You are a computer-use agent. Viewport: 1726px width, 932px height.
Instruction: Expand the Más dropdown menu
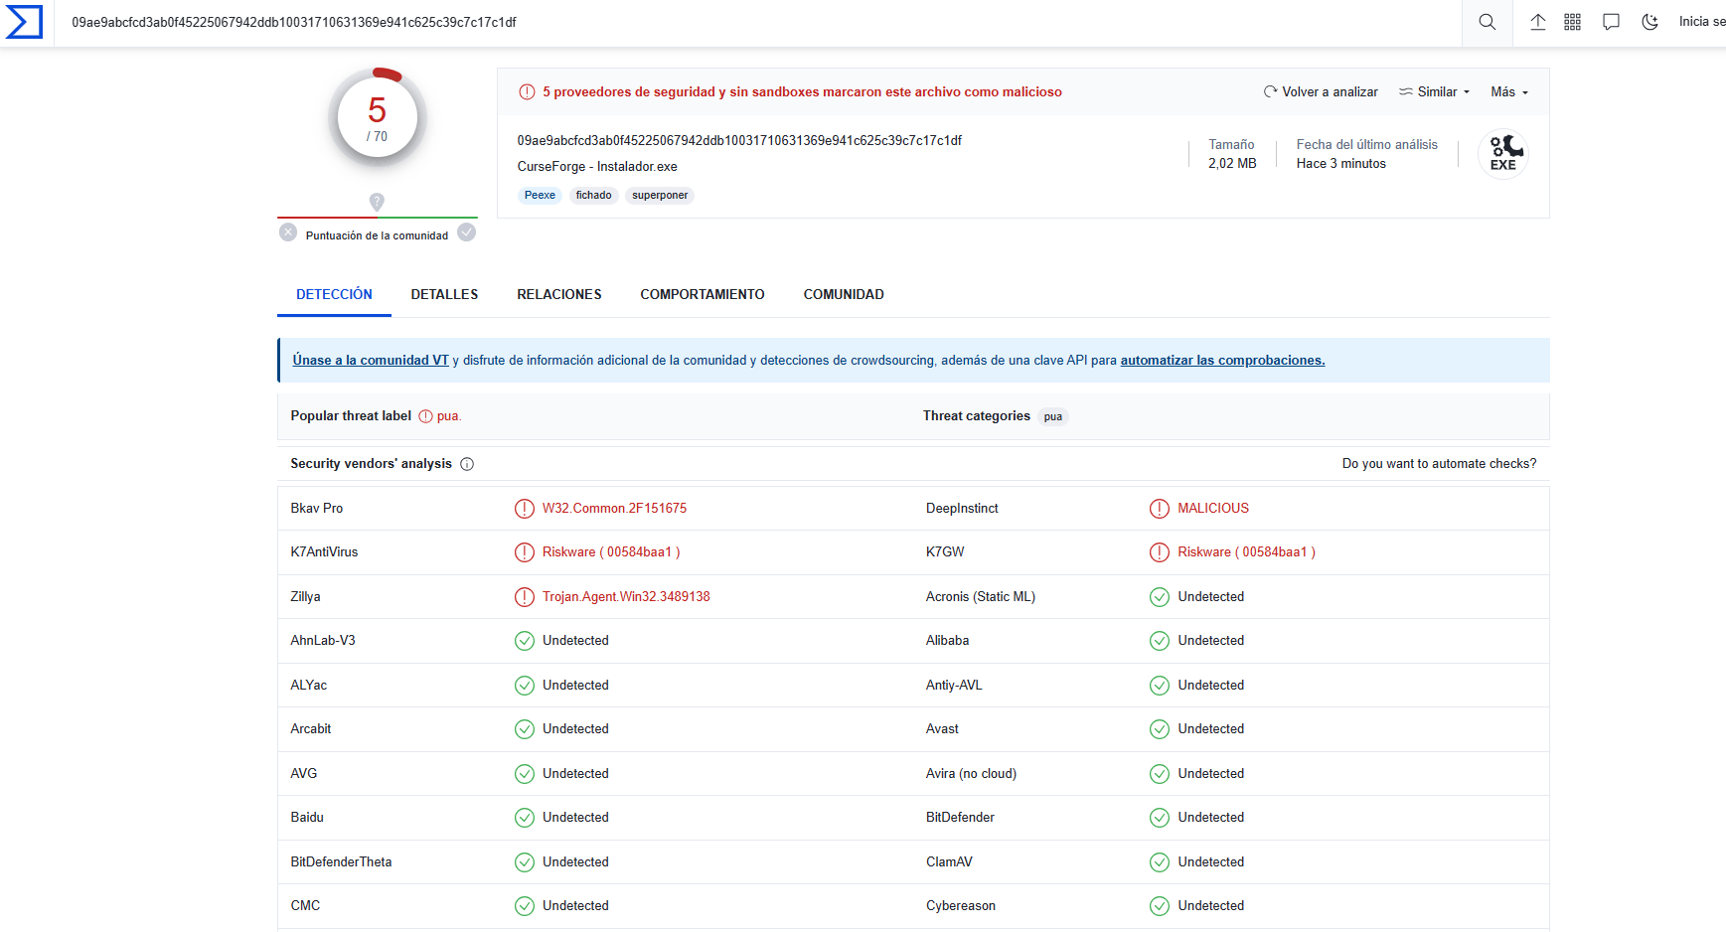click(1509, 91)
